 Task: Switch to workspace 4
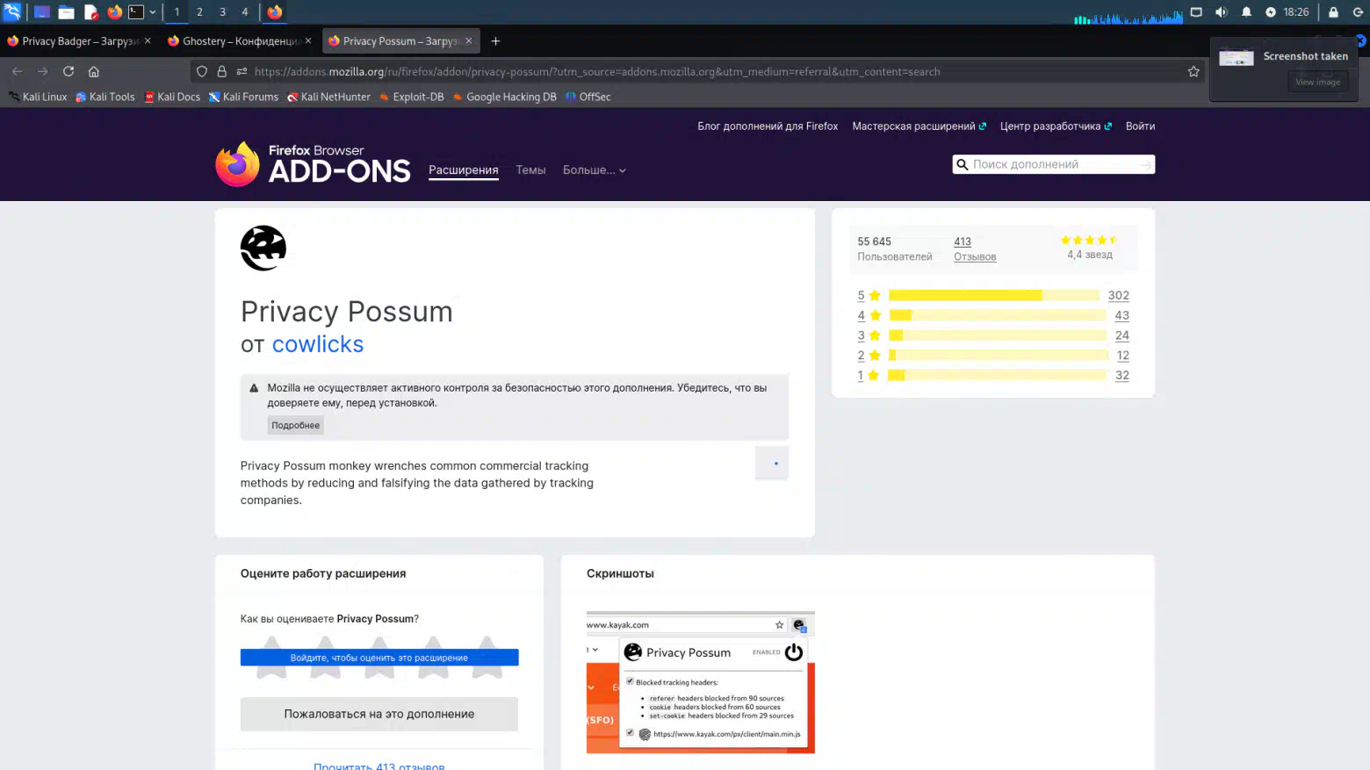[245, 12]
